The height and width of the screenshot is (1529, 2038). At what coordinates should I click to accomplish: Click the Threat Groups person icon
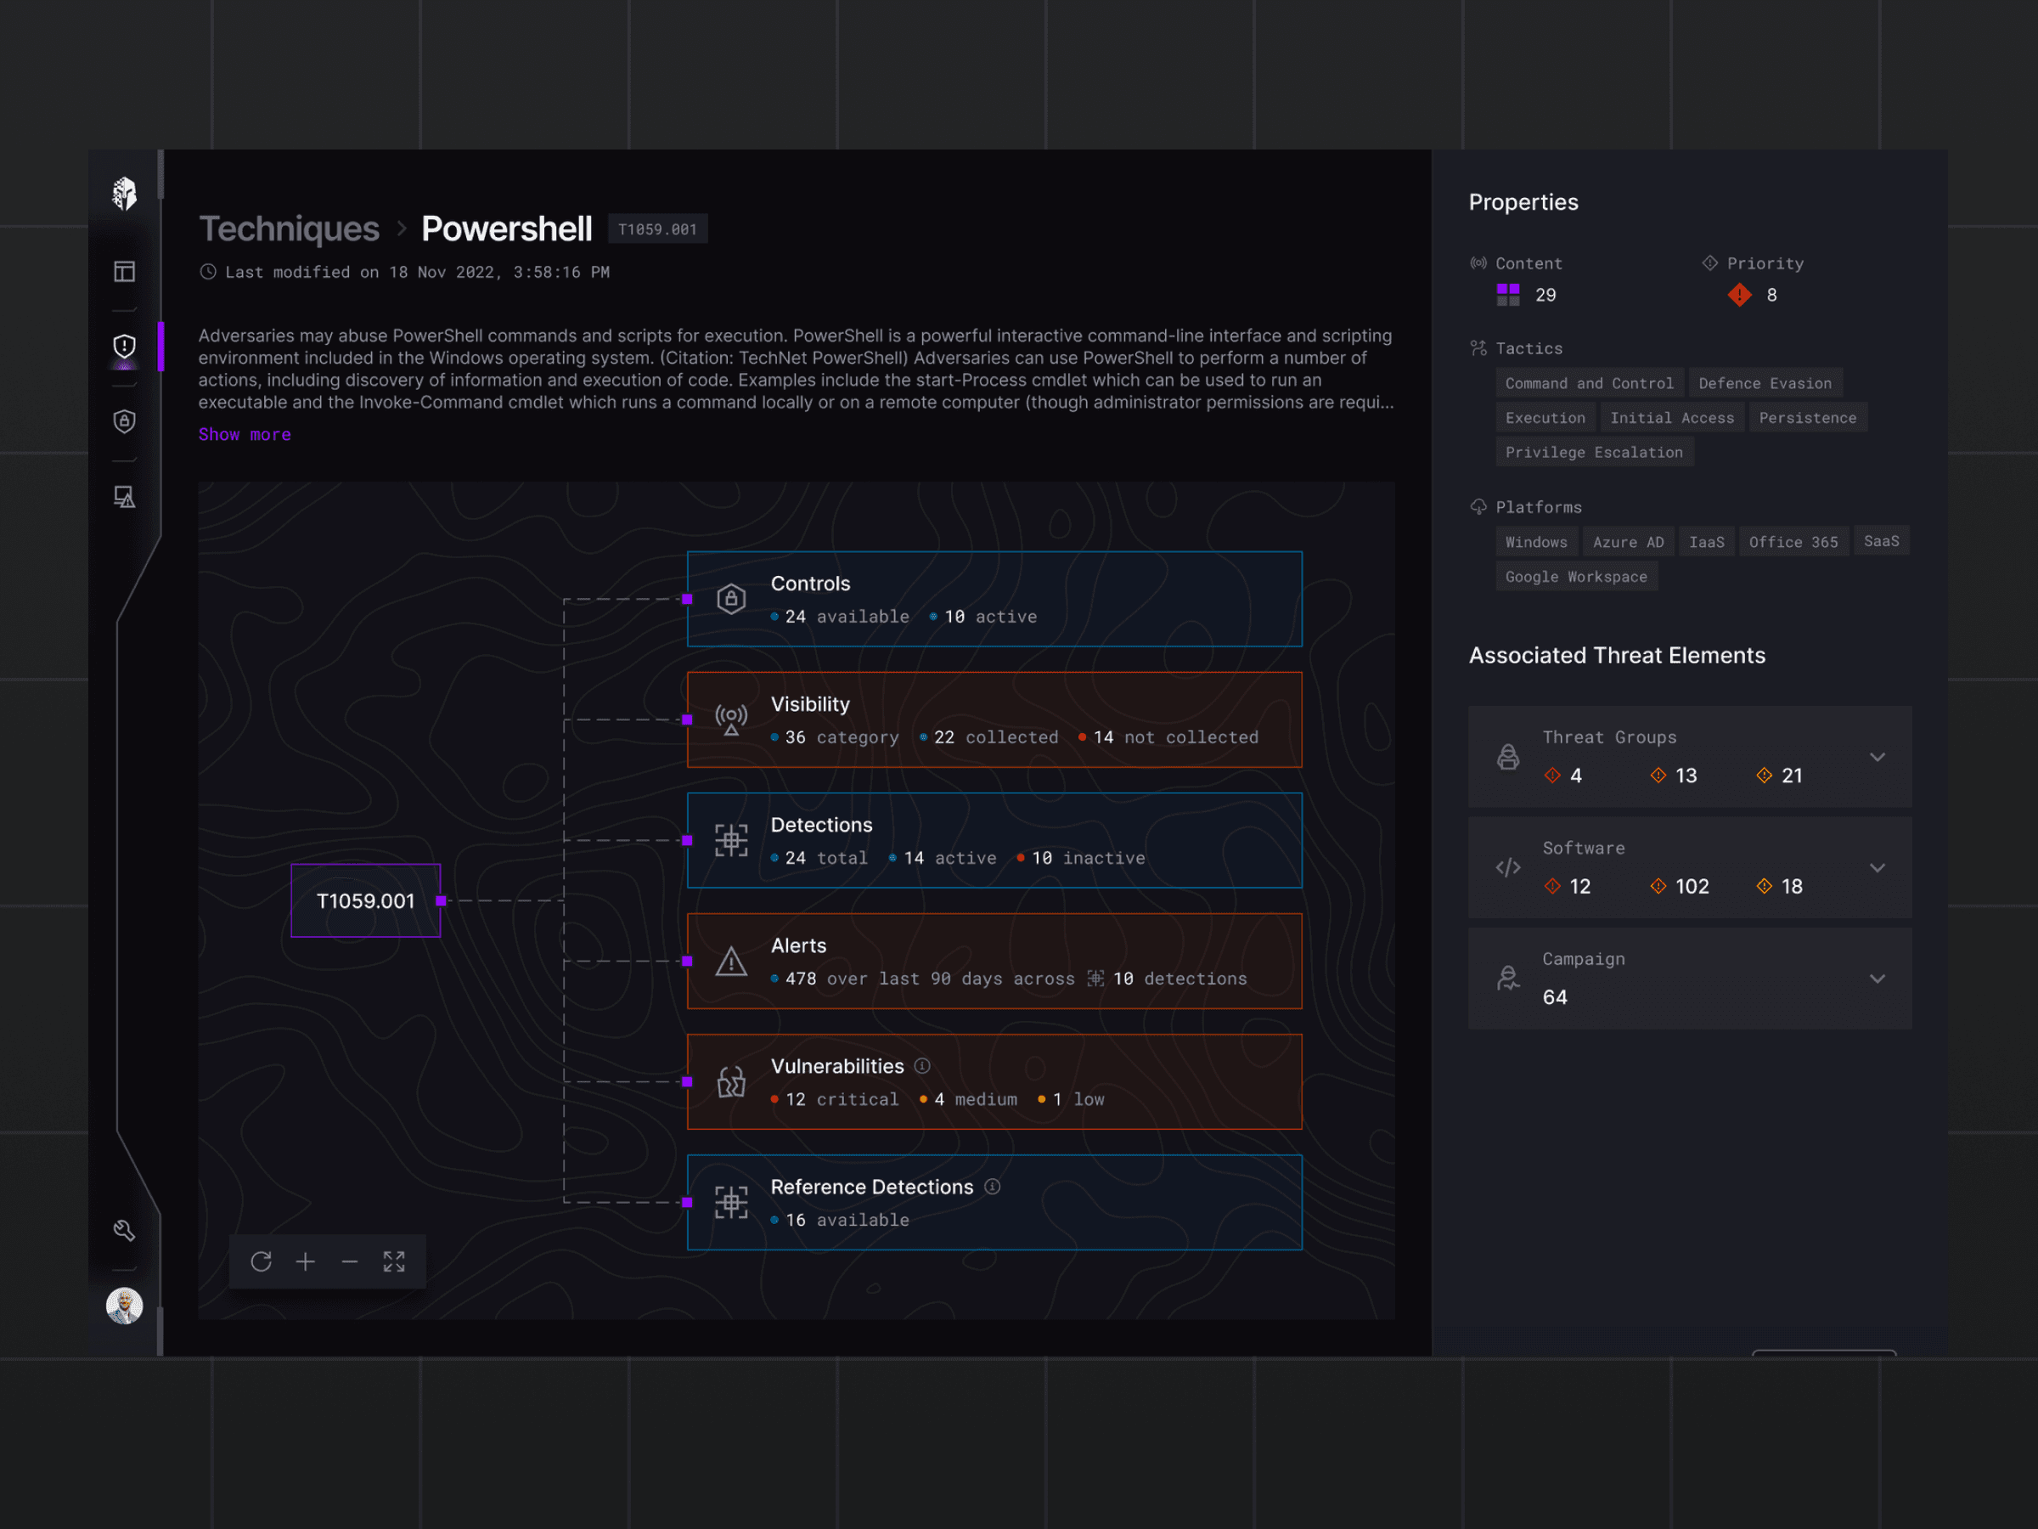1508,757
